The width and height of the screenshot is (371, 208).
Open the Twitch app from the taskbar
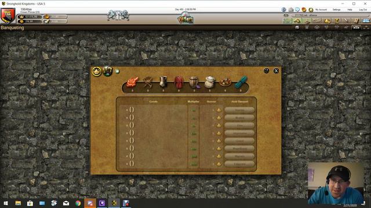click(102, 203)
